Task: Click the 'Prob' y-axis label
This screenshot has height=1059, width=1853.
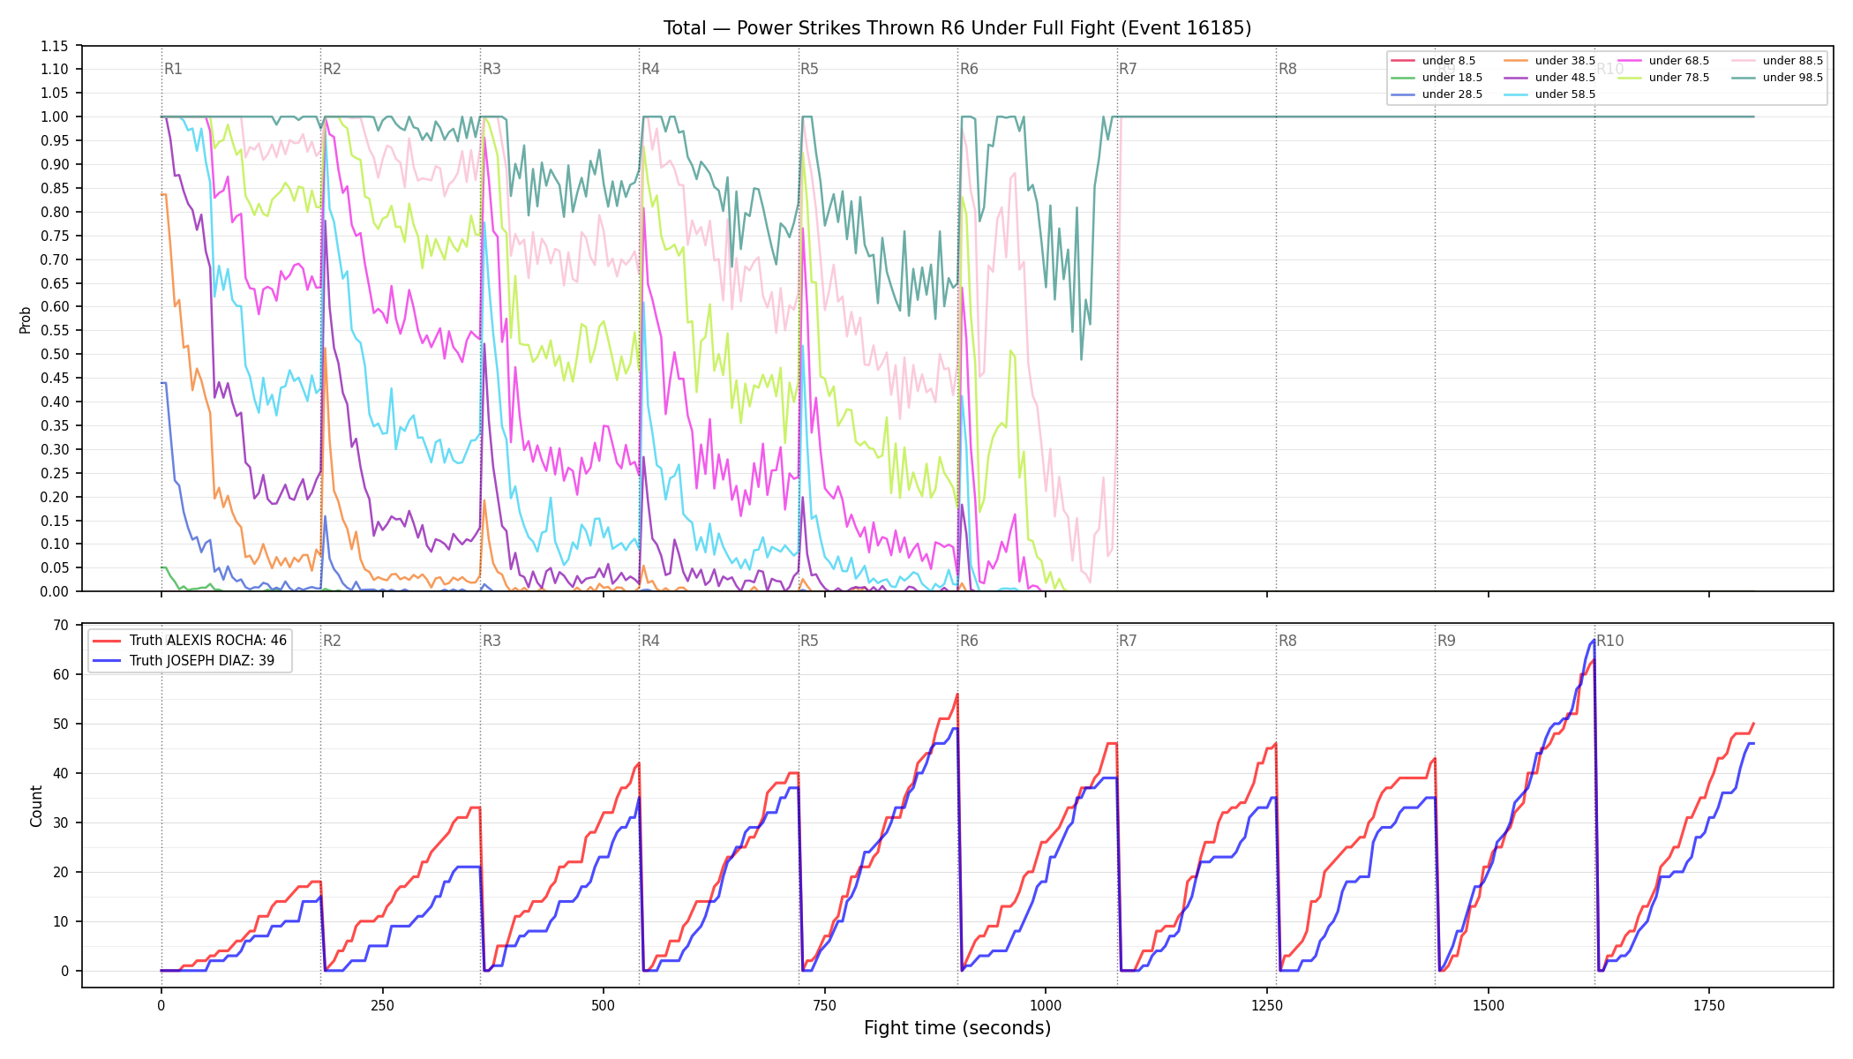Action: coord(26,319)
